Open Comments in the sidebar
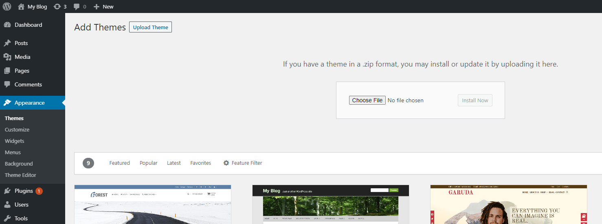This screenshot has height=224, width=602. (x=33, y=84)
